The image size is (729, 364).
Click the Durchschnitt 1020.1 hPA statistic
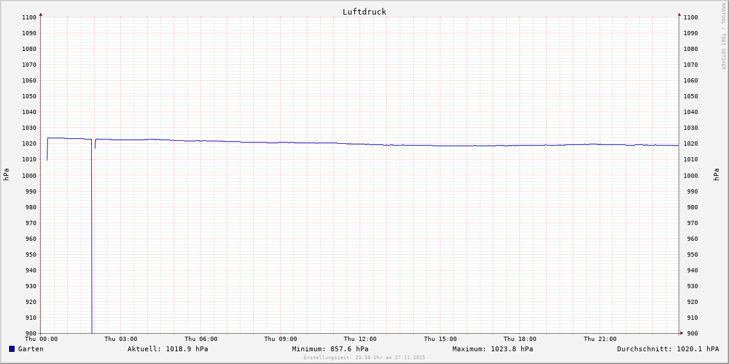[x=668, y=349]
